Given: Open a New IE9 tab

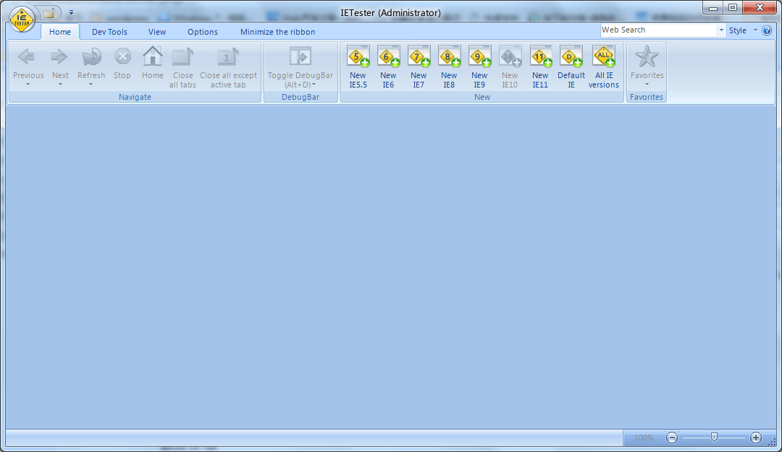Looking at the screenshot, I should [x=479, y=66].
